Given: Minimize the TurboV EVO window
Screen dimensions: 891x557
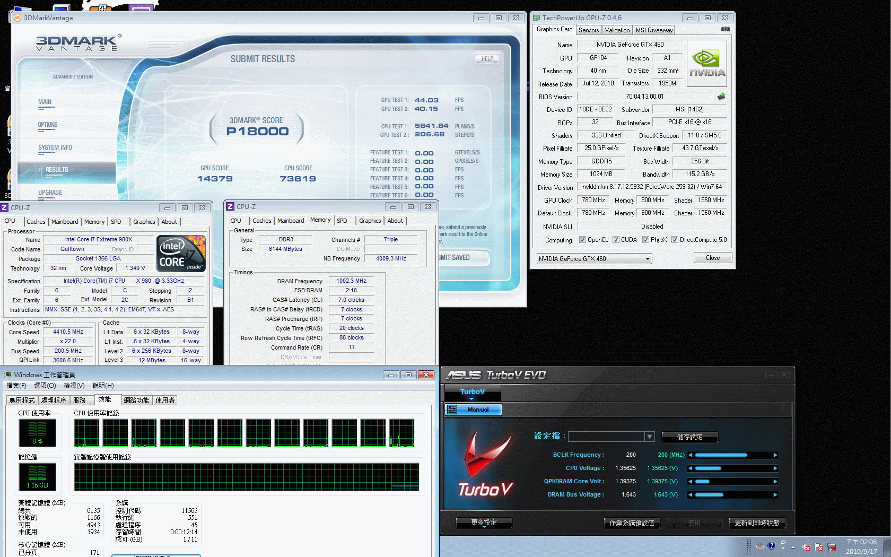Looking at the screenshot, I should pyautogui.click(x=771, y=375).
